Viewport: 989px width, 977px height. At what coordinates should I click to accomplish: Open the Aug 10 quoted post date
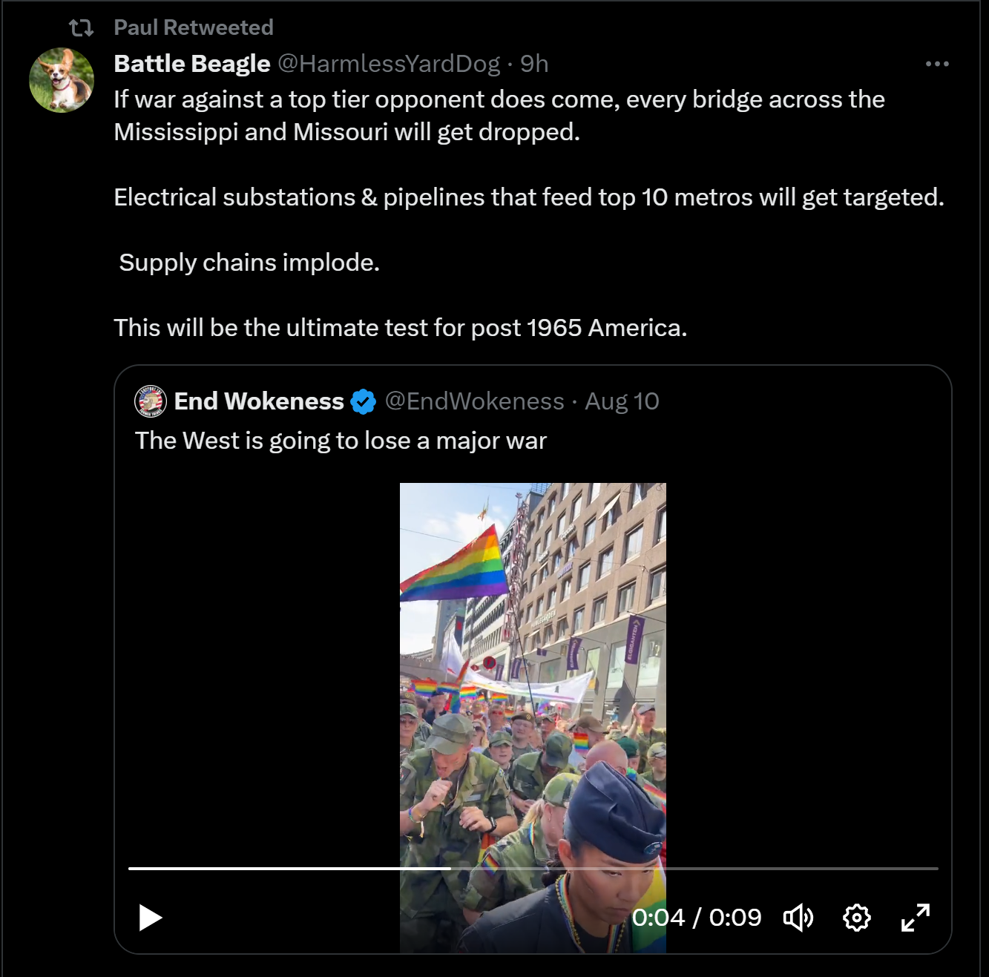coord(622,401)
